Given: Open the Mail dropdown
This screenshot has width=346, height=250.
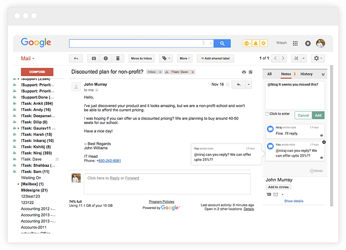Looking at the screenshot, I should click(28, 59).
